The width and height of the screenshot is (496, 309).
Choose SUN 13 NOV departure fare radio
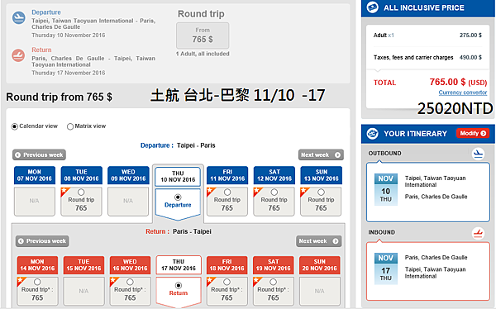321,193
